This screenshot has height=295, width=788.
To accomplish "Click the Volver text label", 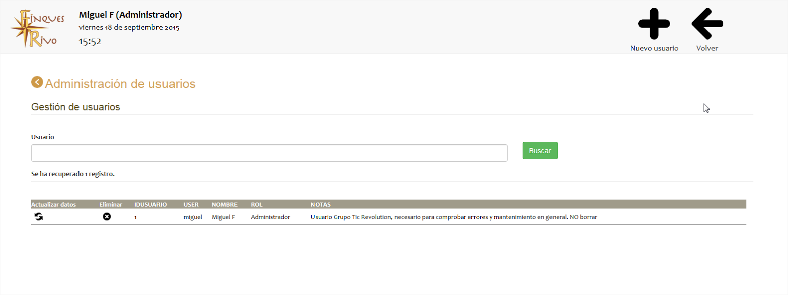I will coord(707,48).
